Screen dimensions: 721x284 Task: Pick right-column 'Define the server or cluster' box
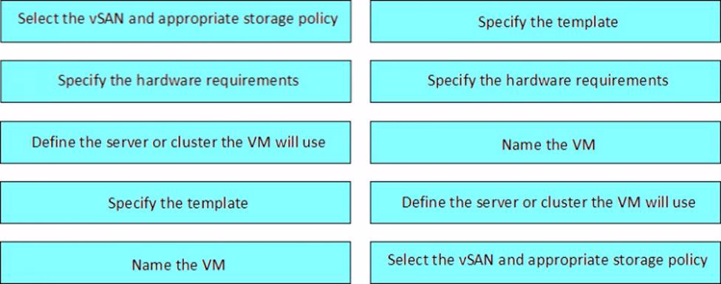[545, 203]
